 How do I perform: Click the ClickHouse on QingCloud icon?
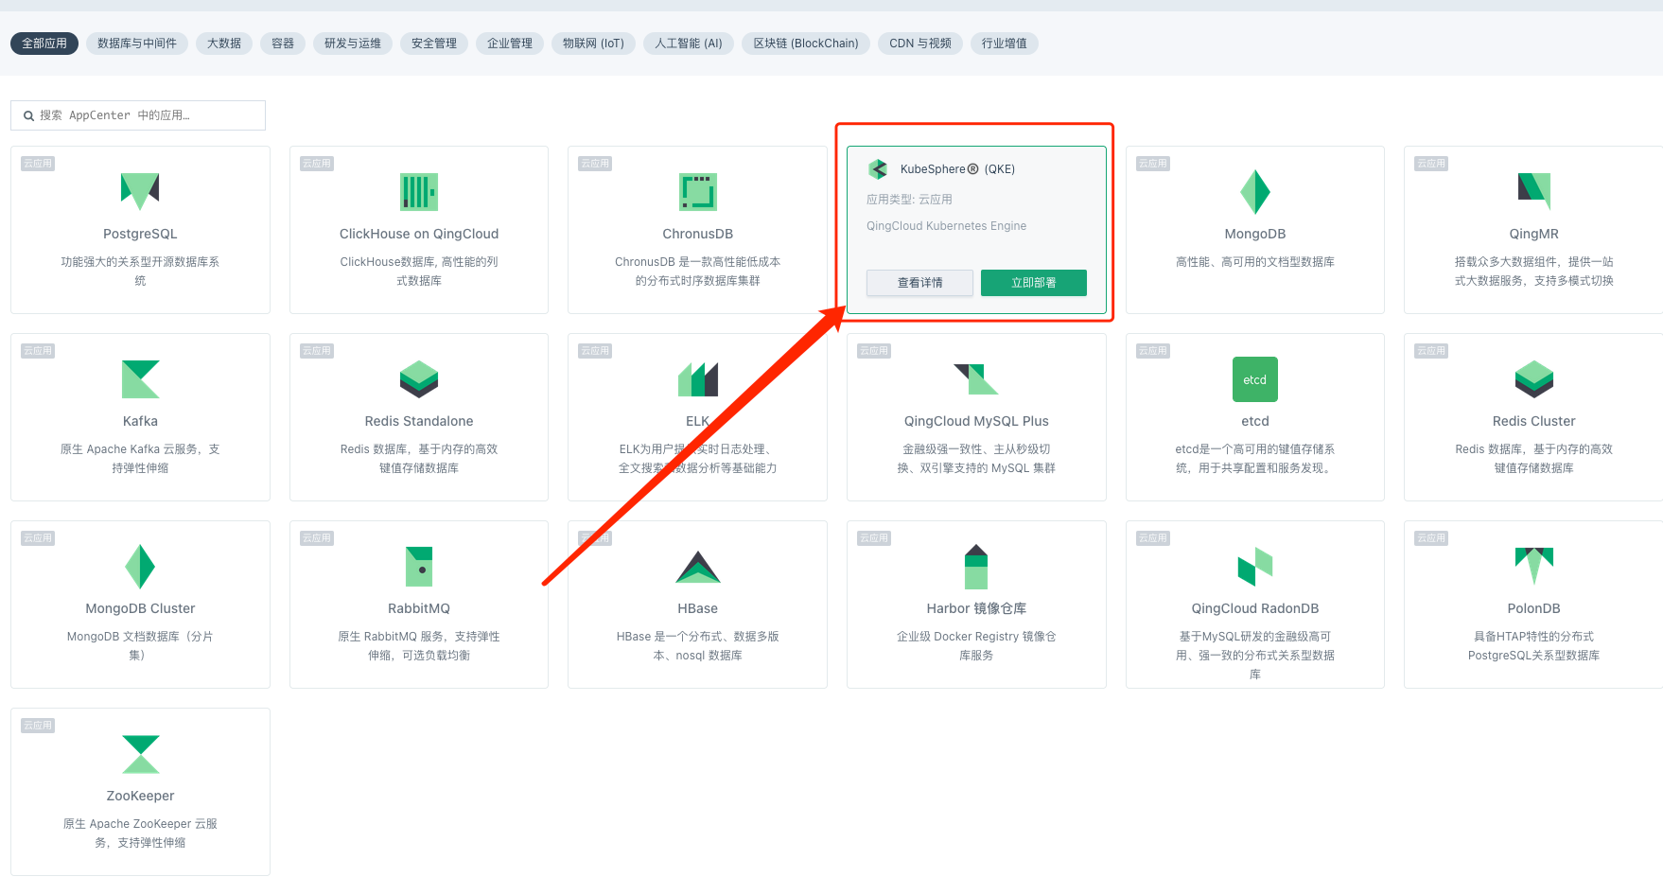point(419,192)
